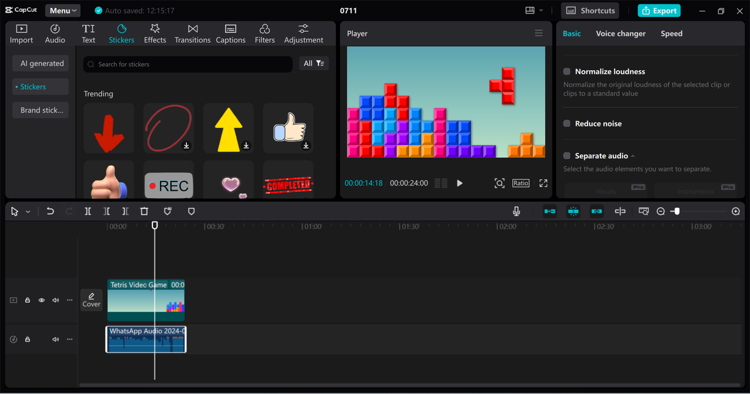Play the video preview
The image size is (750, 394).
click(x=459, y=183)
